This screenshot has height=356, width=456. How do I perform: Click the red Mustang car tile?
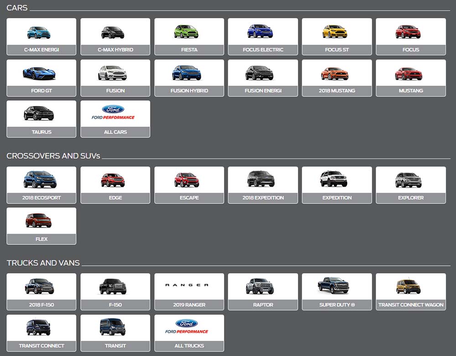(411, 78)
